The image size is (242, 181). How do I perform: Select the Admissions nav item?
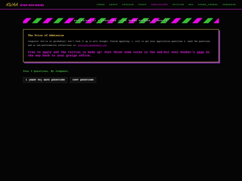coord(159,4)
